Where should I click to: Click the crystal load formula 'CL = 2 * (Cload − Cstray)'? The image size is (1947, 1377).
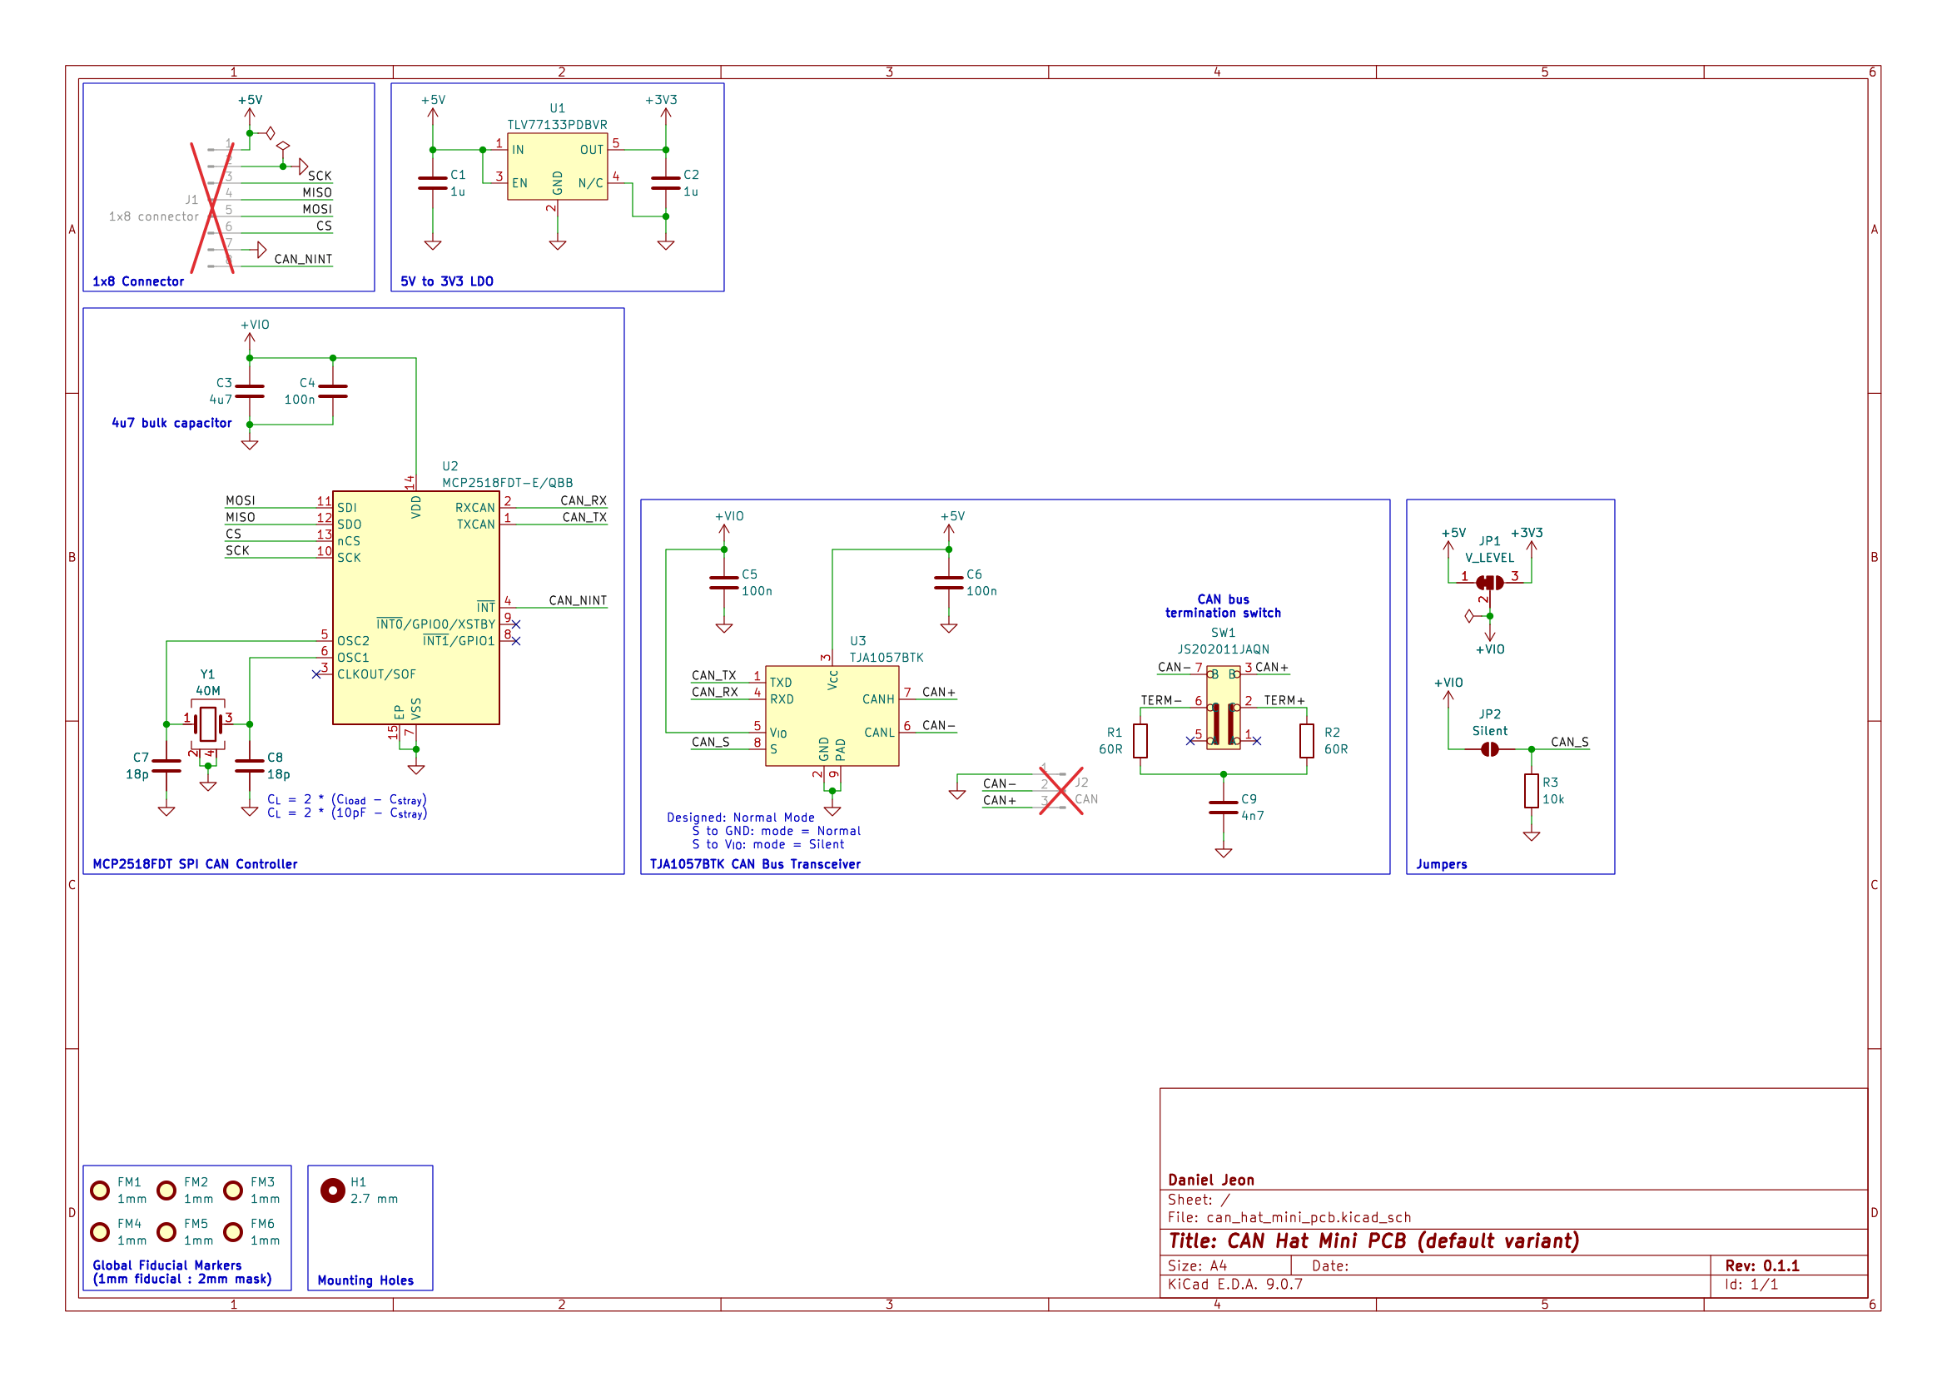(x=347, y=799)
